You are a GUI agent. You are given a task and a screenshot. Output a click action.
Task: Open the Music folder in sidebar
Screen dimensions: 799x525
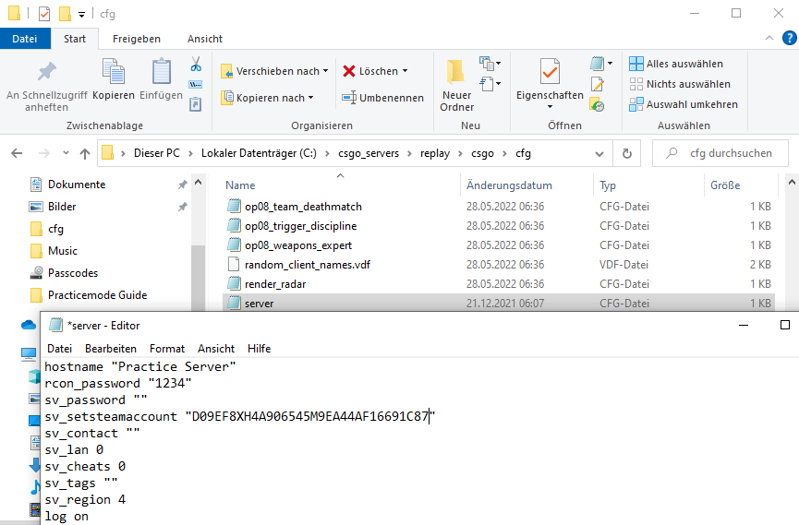click(x=63, y=251)
